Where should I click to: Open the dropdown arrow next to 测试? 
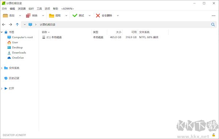(89, 15)
